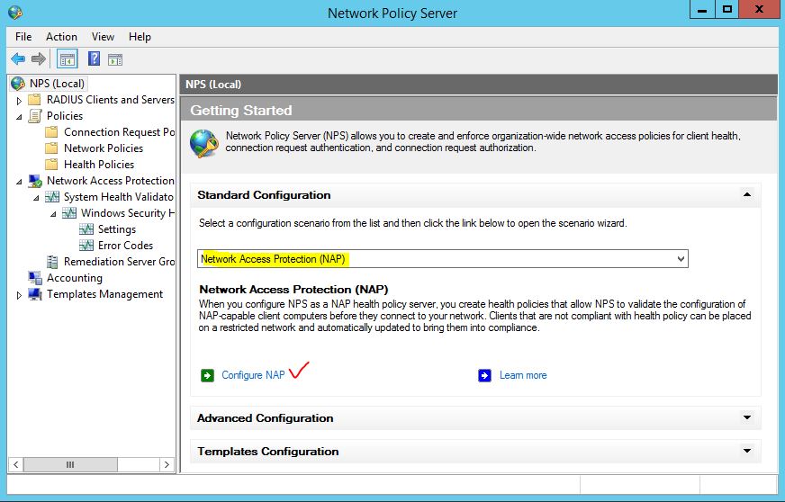Select Network Policies in tree
785x502 pixels.
point(104,148)
